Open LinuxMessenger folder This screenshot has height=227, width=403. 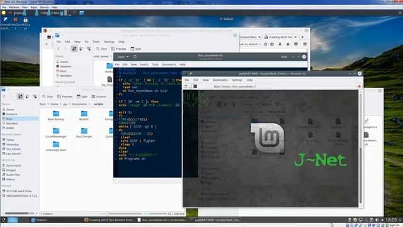[x=56, y=133]
